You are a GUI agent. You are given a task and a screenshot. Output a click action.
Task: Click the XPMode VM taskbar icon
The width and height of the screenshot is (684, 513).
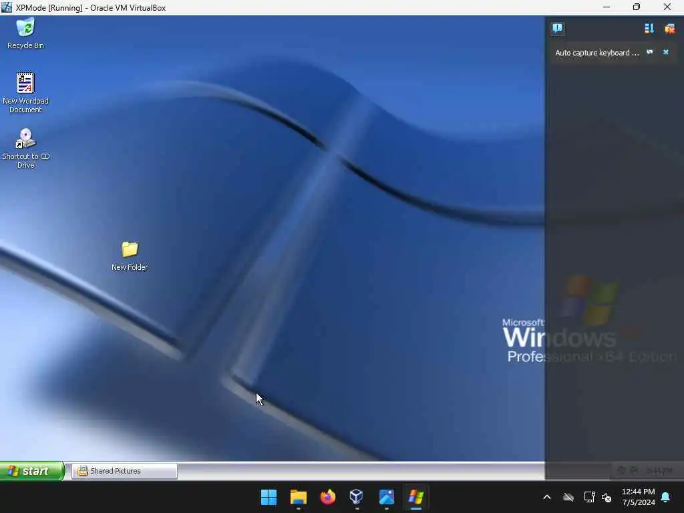(415, 497)
